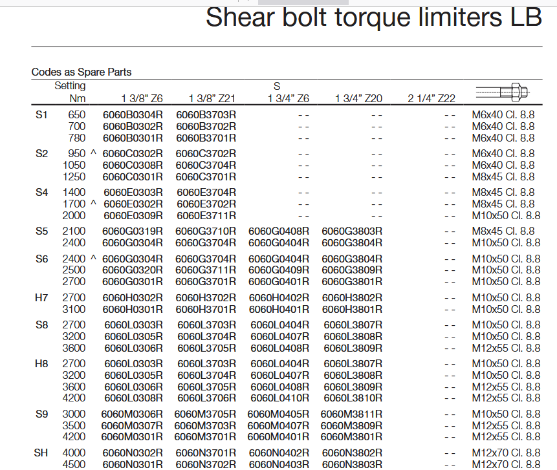Select the 1 3/8" Z21 column header
Image resolution: width=557 pixels, height=470 pixels.
pos(212,99)
